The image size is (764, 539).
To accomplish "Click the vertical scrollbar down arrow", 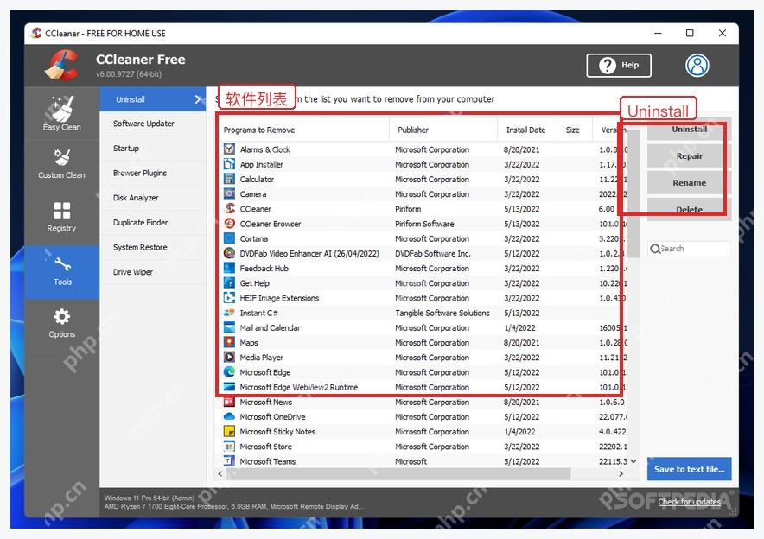I will coord(633,461).
